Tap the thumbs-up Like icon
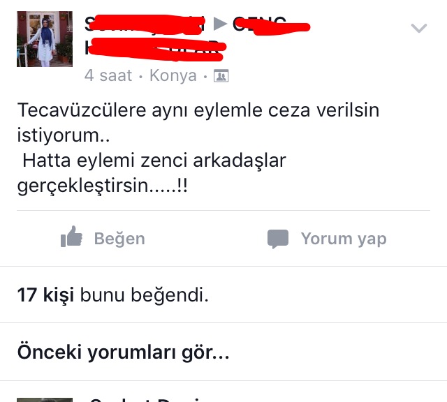447x402 pixels. [71, 237]
